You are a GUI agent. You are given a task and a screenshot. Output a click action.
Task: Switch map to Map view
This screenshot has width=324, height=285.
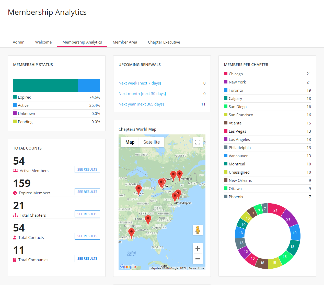coord(130,142)
